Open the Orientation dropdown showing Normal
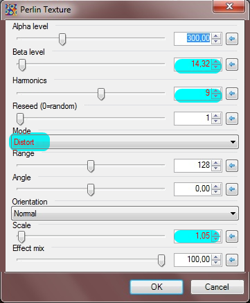 coord(125,214)
